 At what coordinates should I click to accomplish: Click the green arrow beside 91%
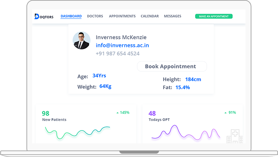click(x=226, y=113)
